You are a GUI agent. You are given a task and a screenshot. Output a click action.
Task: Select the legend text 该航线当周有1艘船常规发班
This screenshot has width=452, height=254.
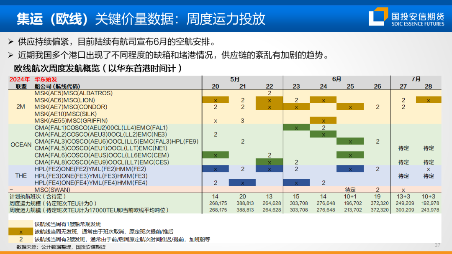[x=68, y=224]
